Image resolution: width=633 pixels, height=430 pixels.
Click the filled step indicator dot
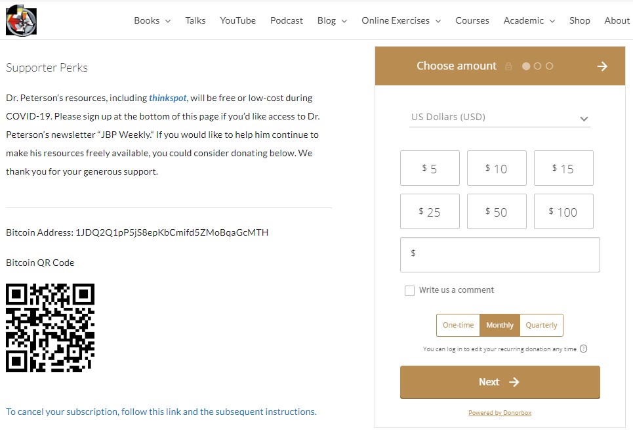(525, 66)
